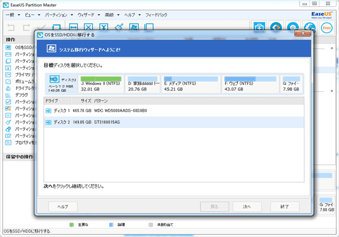Select the ST3160815AS disk row

tap(174, 122)
